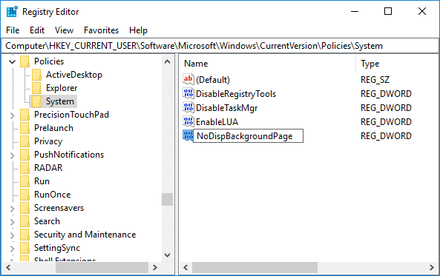Viewport: 440px width, 276px height.
Task: Expand the Screensavers tree node
Action: click(12, 208)
